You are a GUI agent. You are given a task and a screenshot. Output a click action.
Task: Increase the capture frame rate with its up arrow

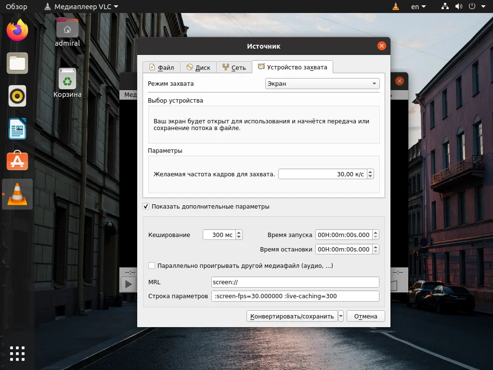tap(370, 172)
